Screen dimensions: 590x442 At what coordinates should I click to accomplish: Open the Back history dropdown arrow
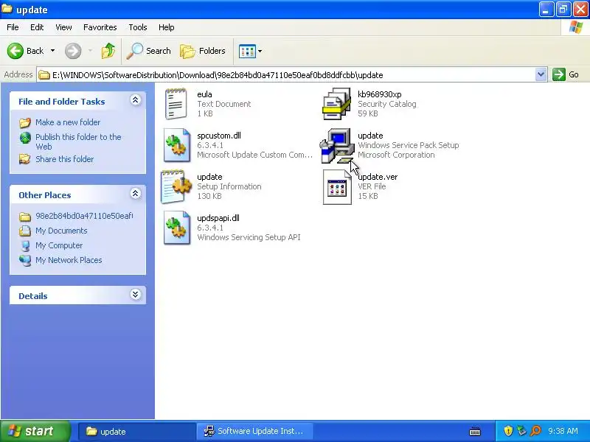(x=52, y=51)
